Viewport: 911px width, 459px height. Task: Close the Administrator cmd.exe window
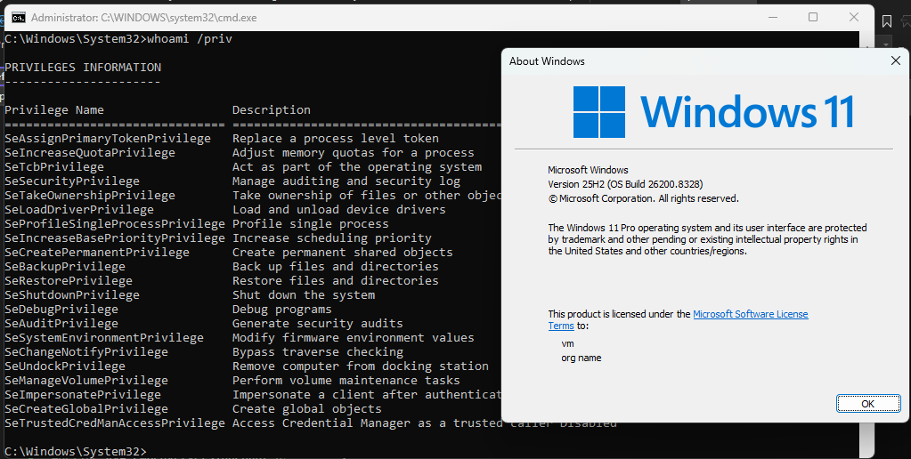pos(853,18)
